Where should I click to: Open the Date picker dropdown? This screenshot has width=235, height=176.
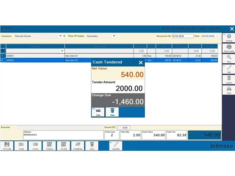[x=218, y=36]
